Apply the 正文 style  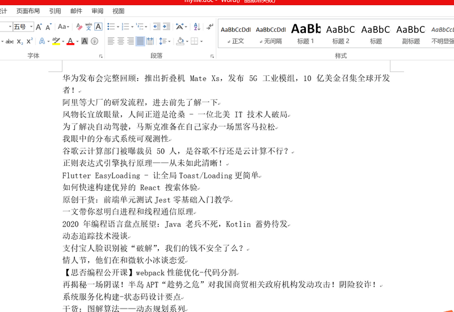point(236,35)
